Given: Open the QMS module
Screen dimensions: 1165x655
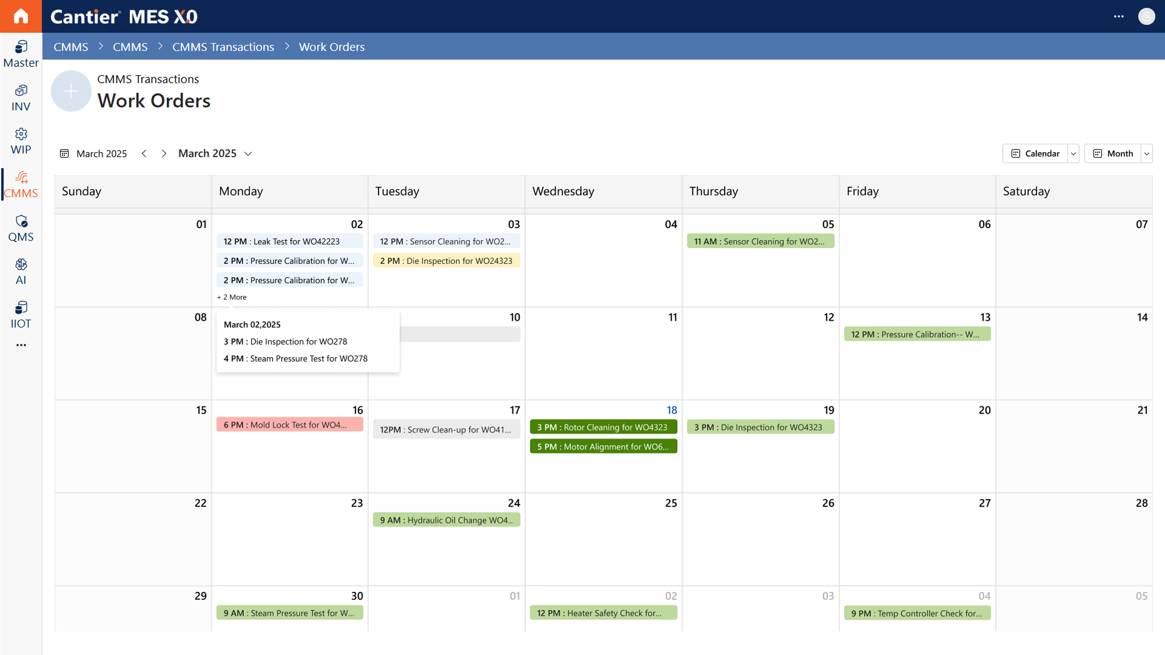Looking at the screenshot, I should [21, 228].
